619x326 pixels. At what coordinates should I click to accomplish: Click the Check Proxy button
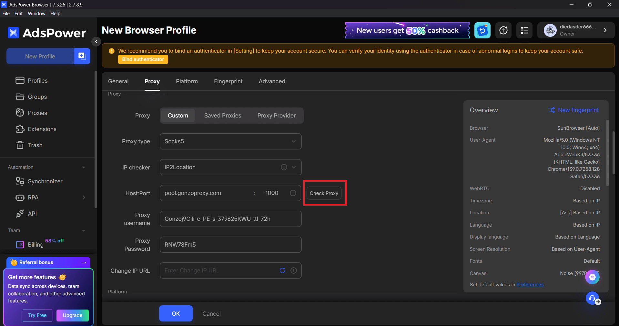[324, 193]
